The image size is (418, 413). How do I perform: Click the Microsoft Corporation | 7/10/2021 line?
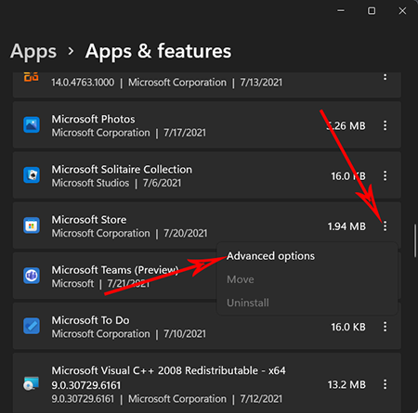pyautogui.click(x=129, y=334)
